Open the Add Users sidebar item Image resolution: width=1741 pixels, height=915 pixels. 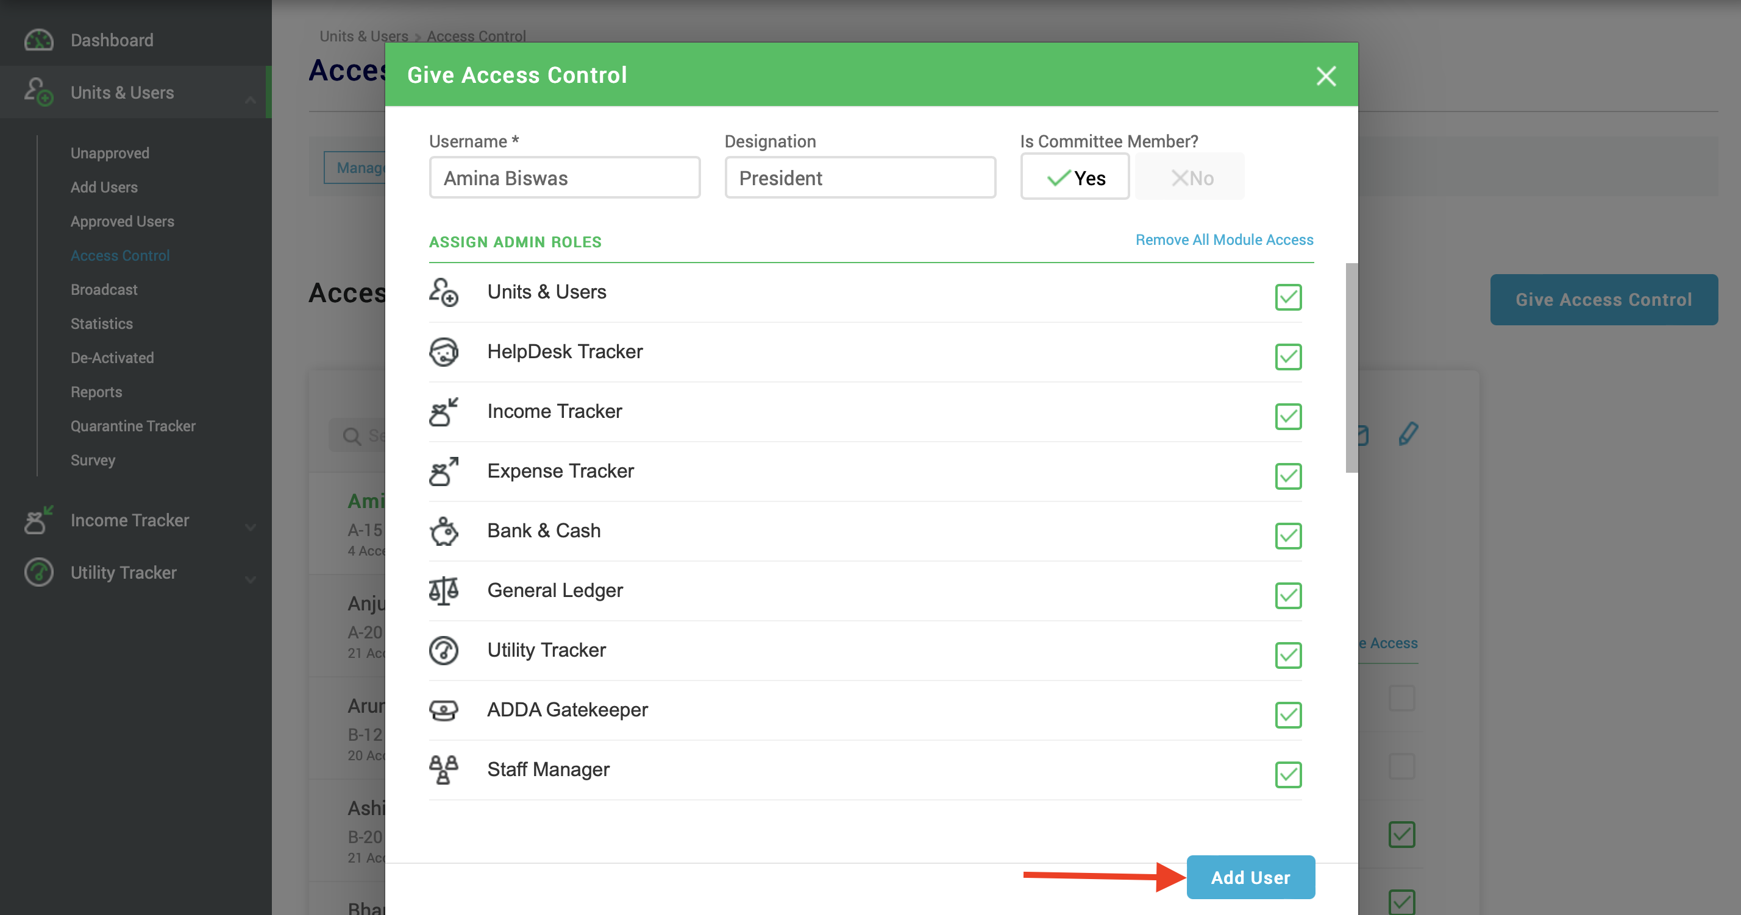[104, 187]
